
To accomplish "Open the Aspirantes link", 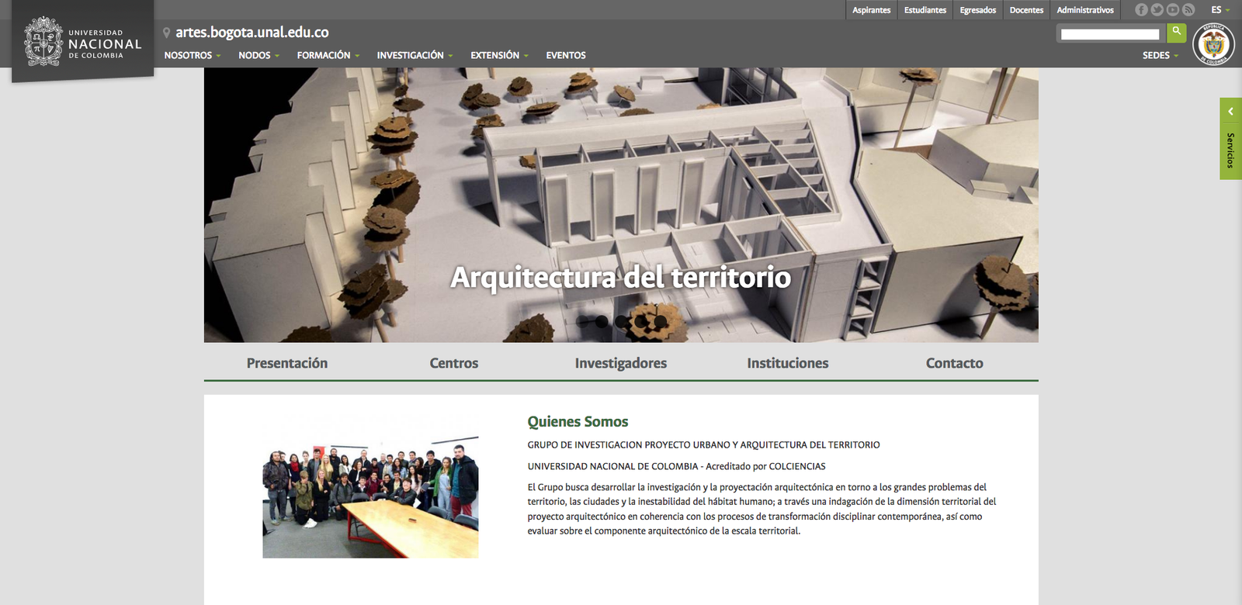I will coord(872,10).
